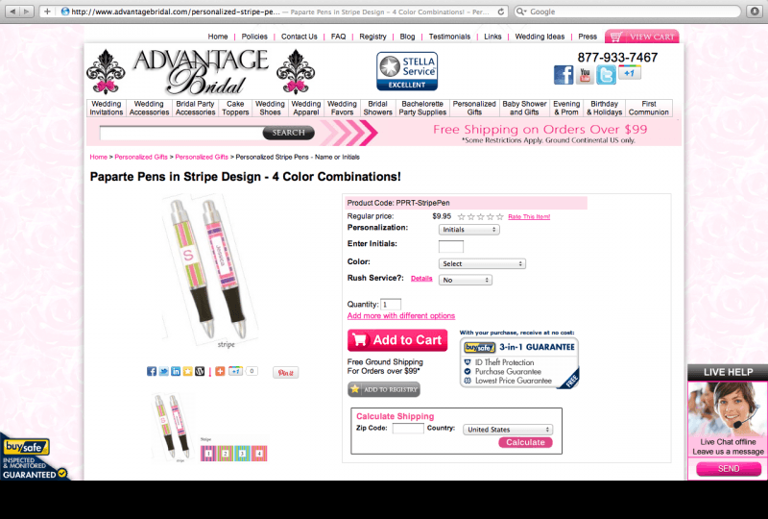Click the Zip Code input field
This screenshot has height=519, width=768.
click(408, 429)
